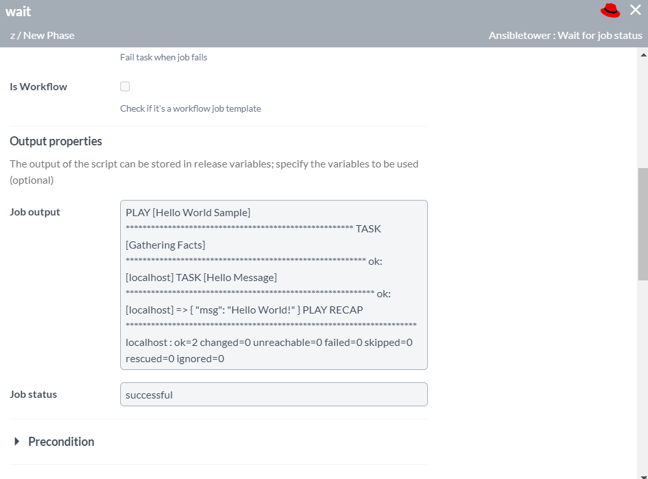Click inside the Job status field
The image size is (648, 479).
(273, 394)
